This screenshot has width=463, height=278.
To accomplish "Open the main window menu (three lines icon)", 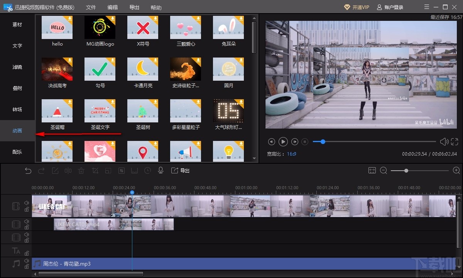I will [426, 7].
